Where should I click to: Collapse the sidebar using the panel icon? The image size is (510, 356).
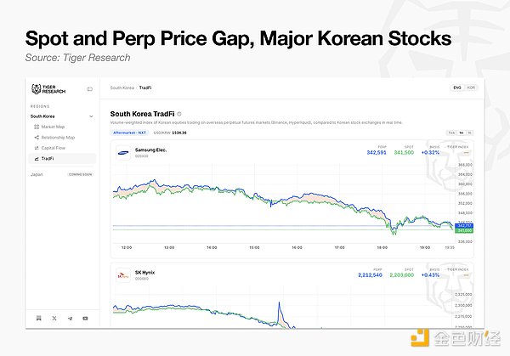[90, 89]
